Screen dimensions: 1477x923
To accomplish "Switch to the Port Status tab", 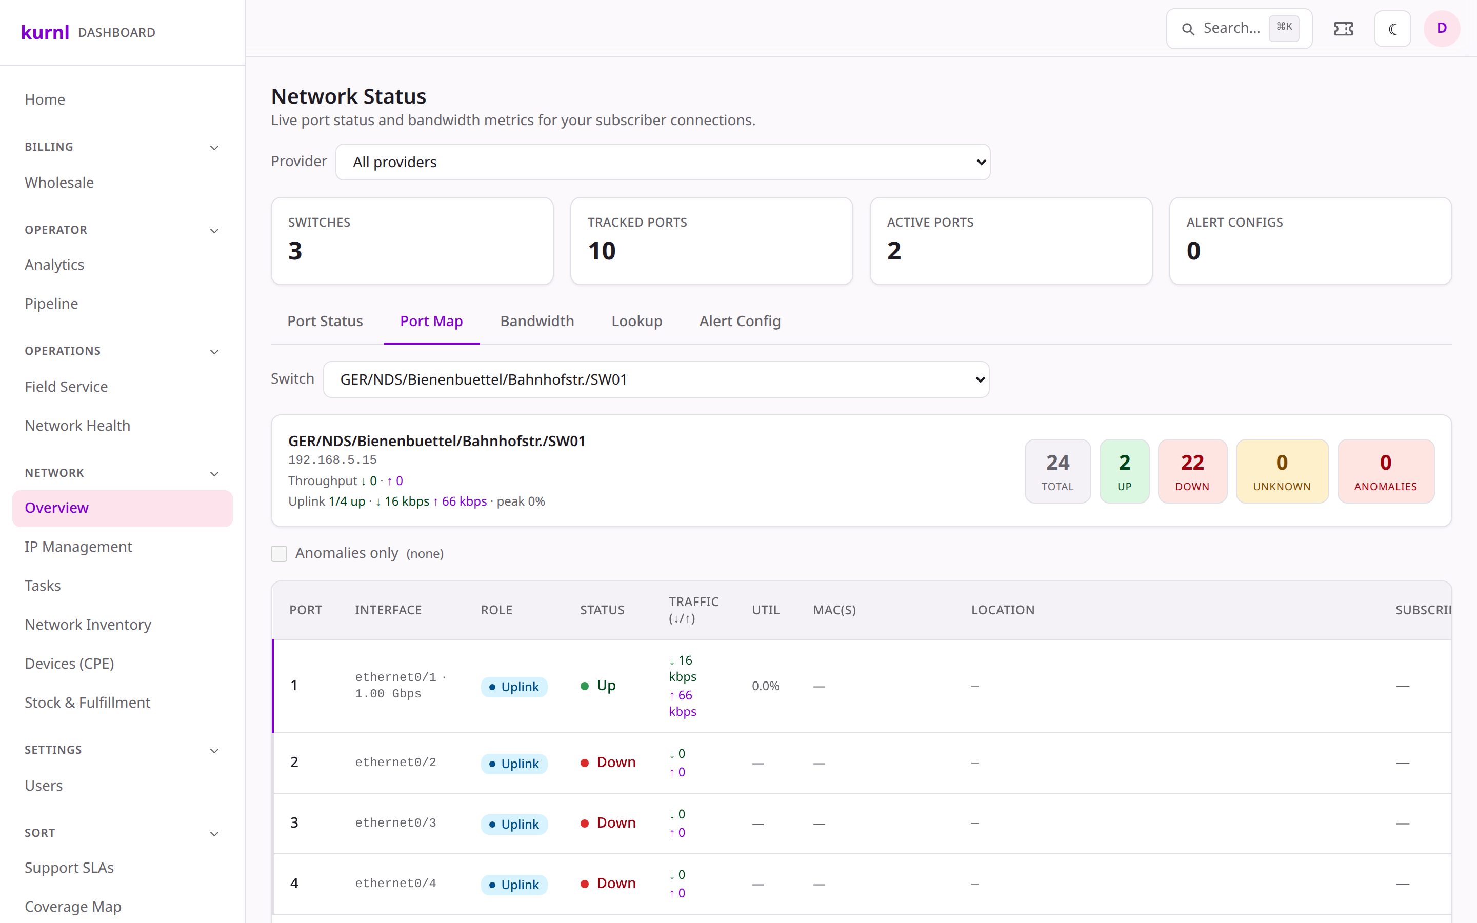I will [325, 321].
